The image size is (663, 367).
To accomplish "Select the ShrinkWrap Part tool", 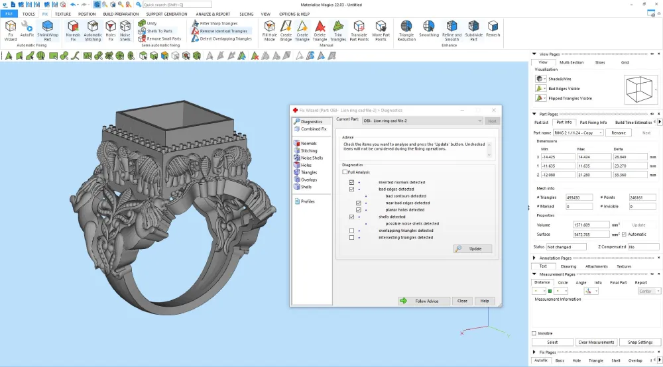I will tap(47, 31).
